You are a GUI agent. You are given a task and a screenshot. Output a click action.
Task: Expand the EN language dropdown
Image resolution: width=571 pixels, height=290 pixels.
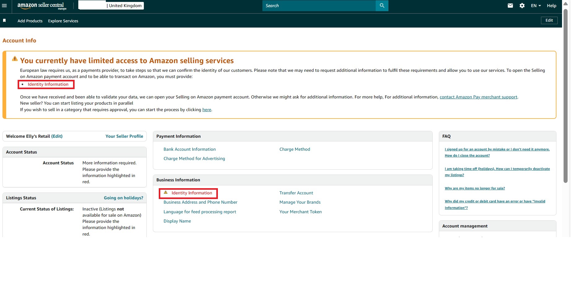pos(536,6)
